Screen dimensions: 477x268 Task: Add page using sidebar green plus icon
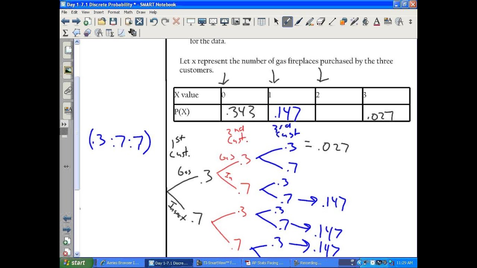tap(67, 241)
